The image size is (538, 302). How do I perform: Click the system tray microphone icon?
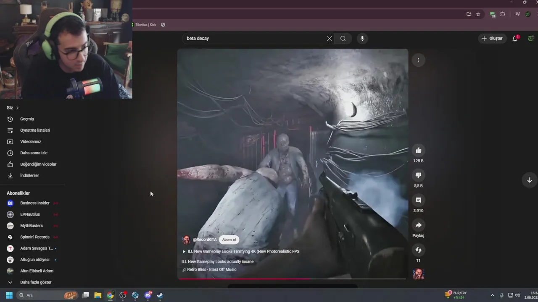pyautogui.click(x=501, y=295)
